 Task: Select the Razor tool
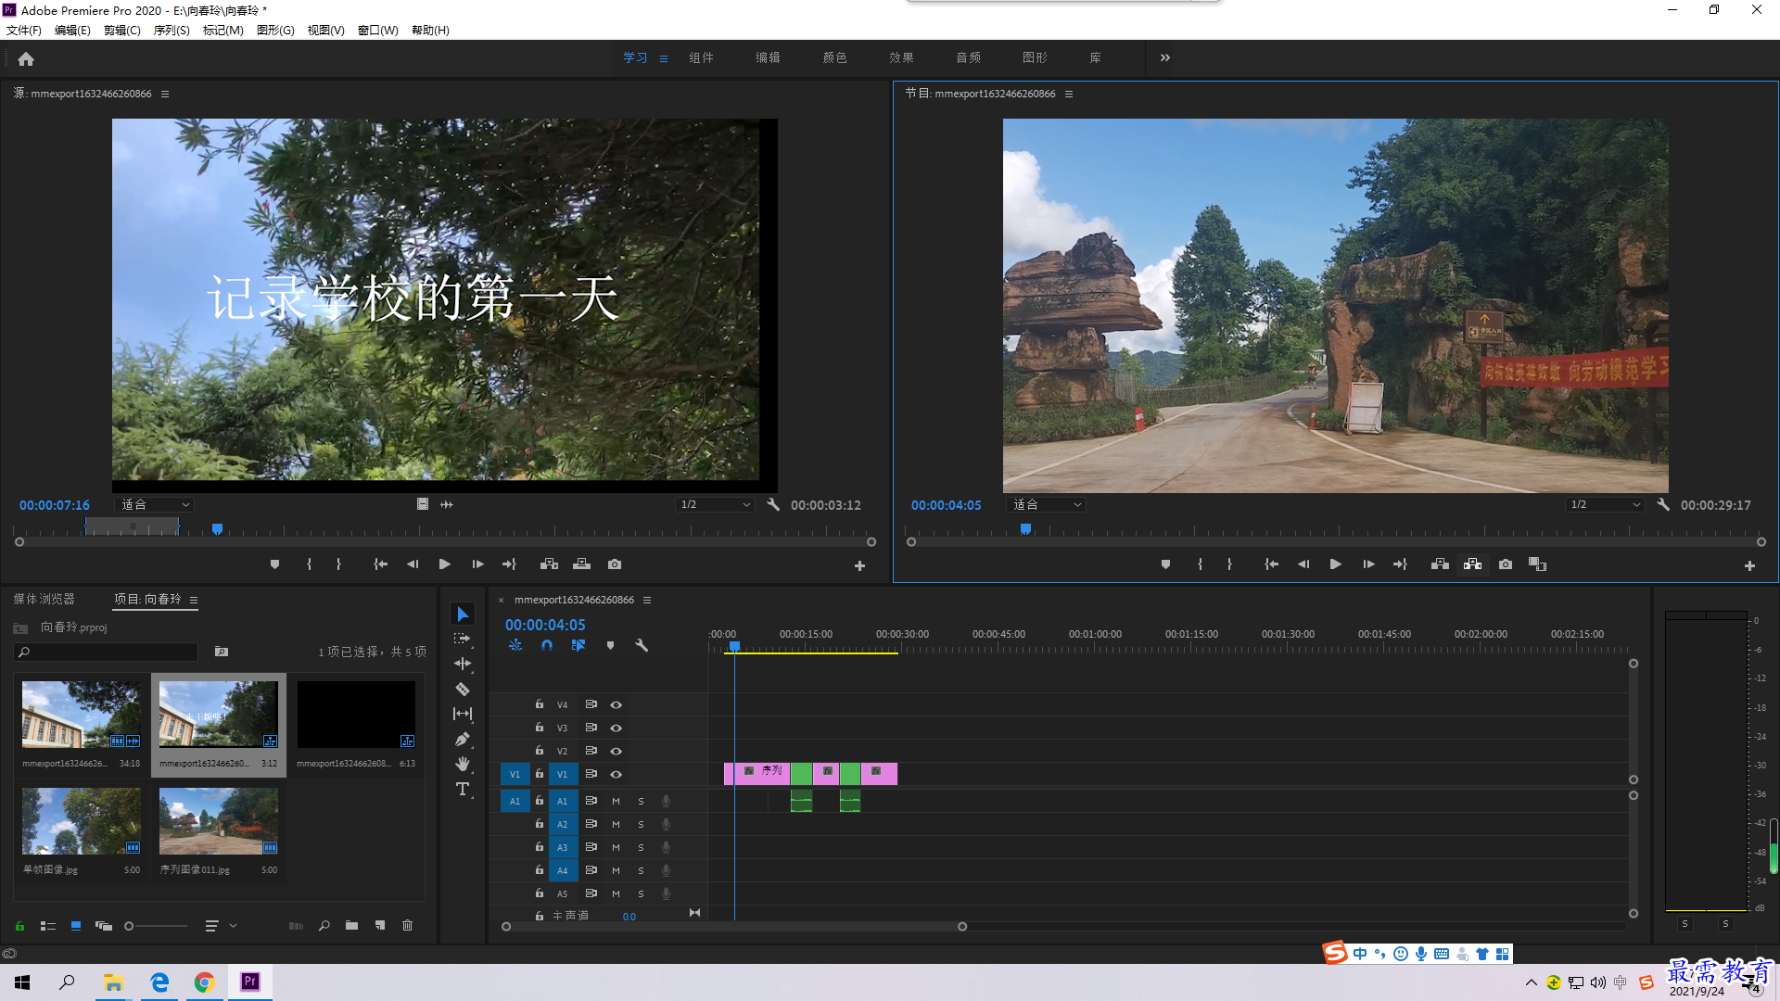coord(463,689)
